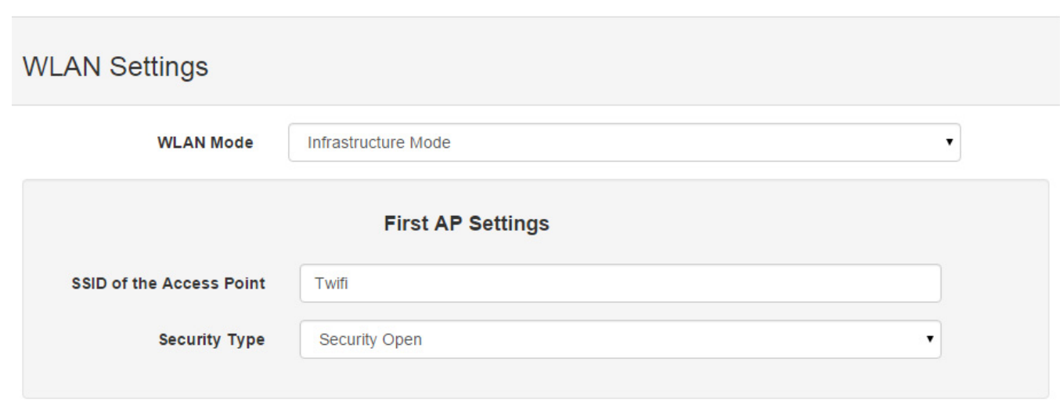Select the Security Open text
This screenshot has width=1063, height=405.
(x=370, y=340)
